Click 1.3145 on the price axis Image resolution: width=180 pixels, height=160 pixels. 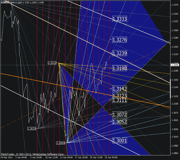(175, 87)
